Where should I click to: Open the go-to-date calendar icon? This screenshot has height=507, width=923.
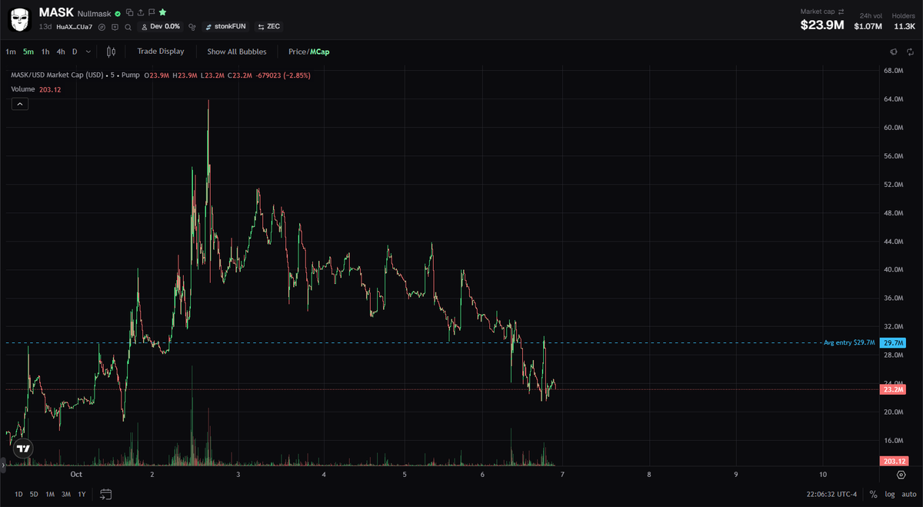[x=106, y=494]
